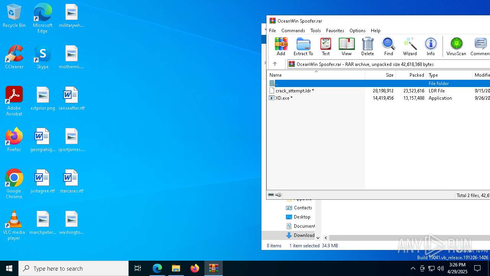490x276 pixels.
Task: Select crack_attempt.ldr in the archive
Action: (x=295, y=91)
